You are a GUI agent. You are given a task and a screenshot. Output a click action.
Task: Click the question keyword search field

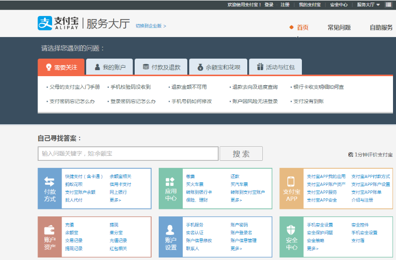tap(128, 153)
